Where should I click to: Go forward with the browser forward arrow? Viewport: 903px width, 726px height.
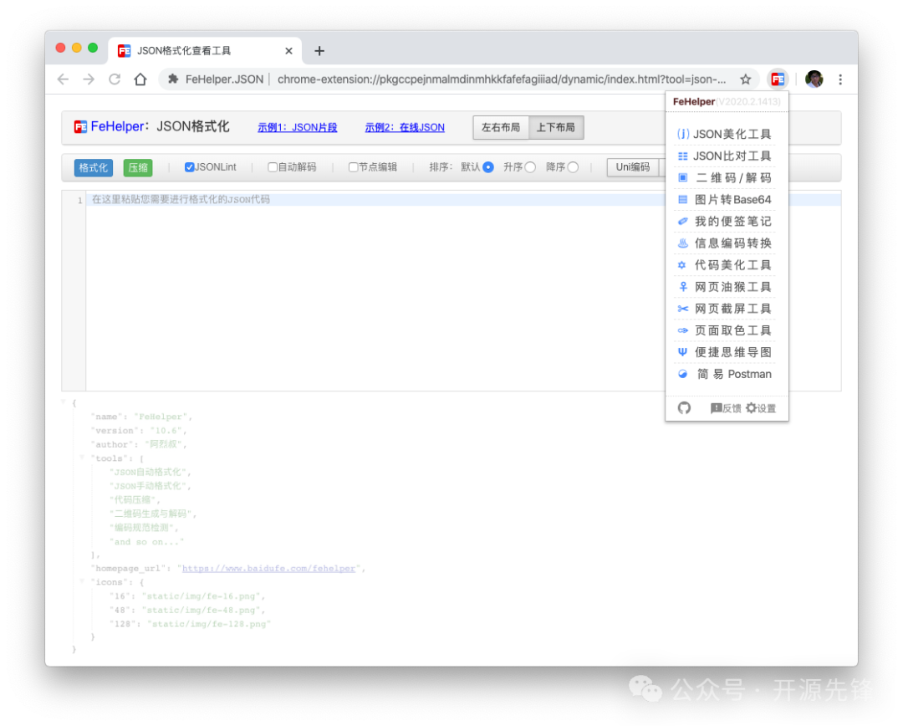click(x=89, y=79)
